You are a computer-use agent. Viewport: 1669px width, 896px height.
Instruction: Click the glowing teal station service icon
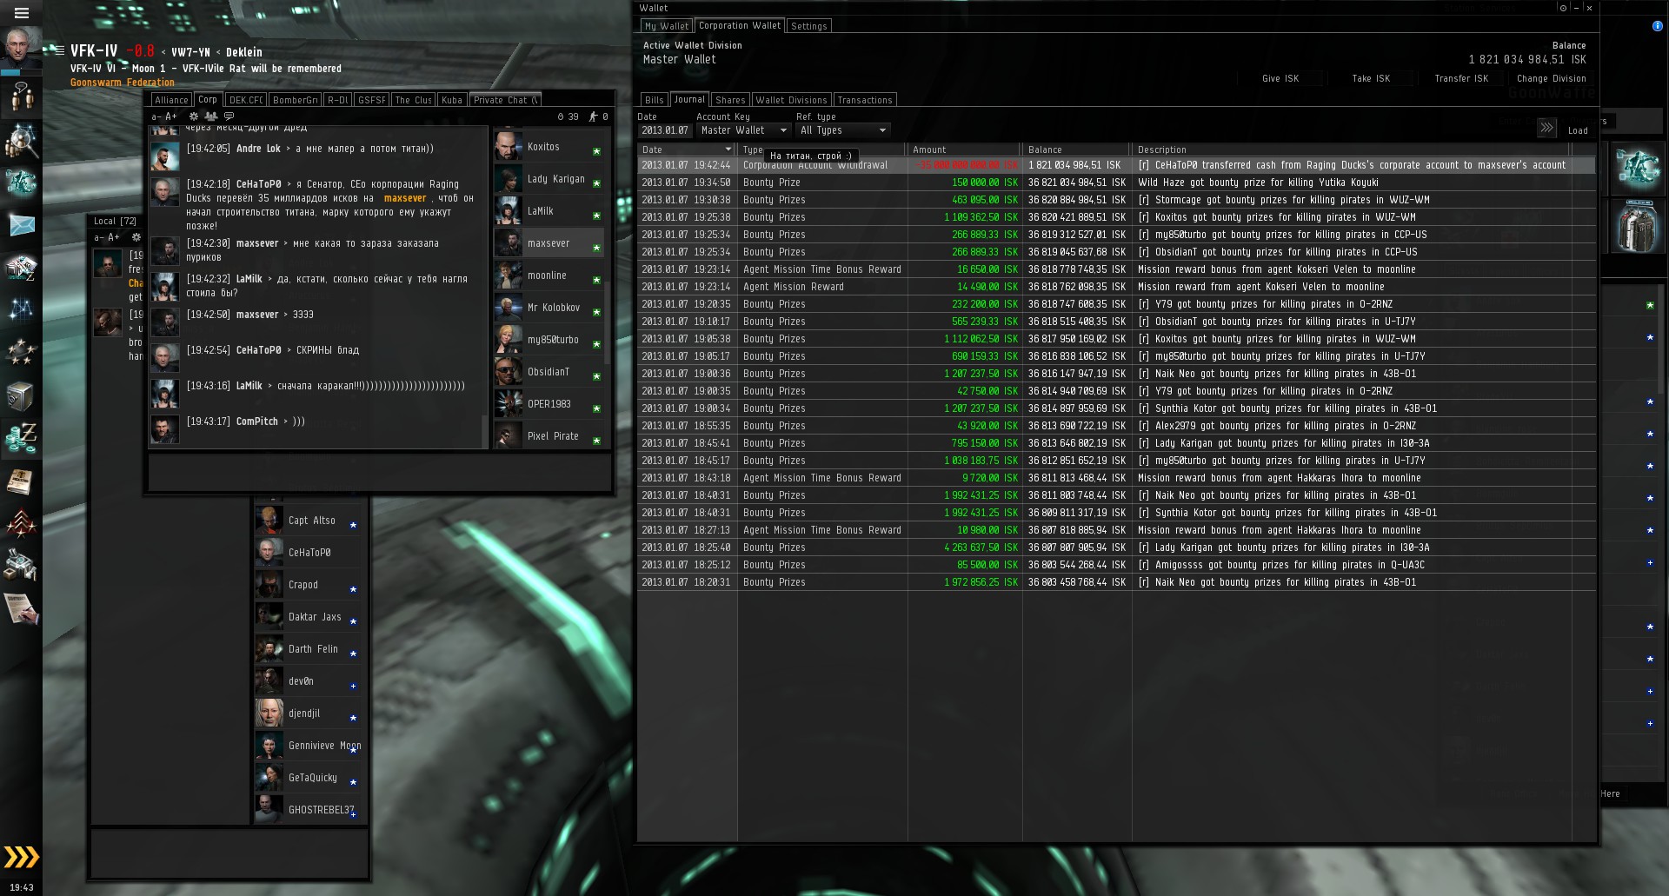(x=1639, y=168)
